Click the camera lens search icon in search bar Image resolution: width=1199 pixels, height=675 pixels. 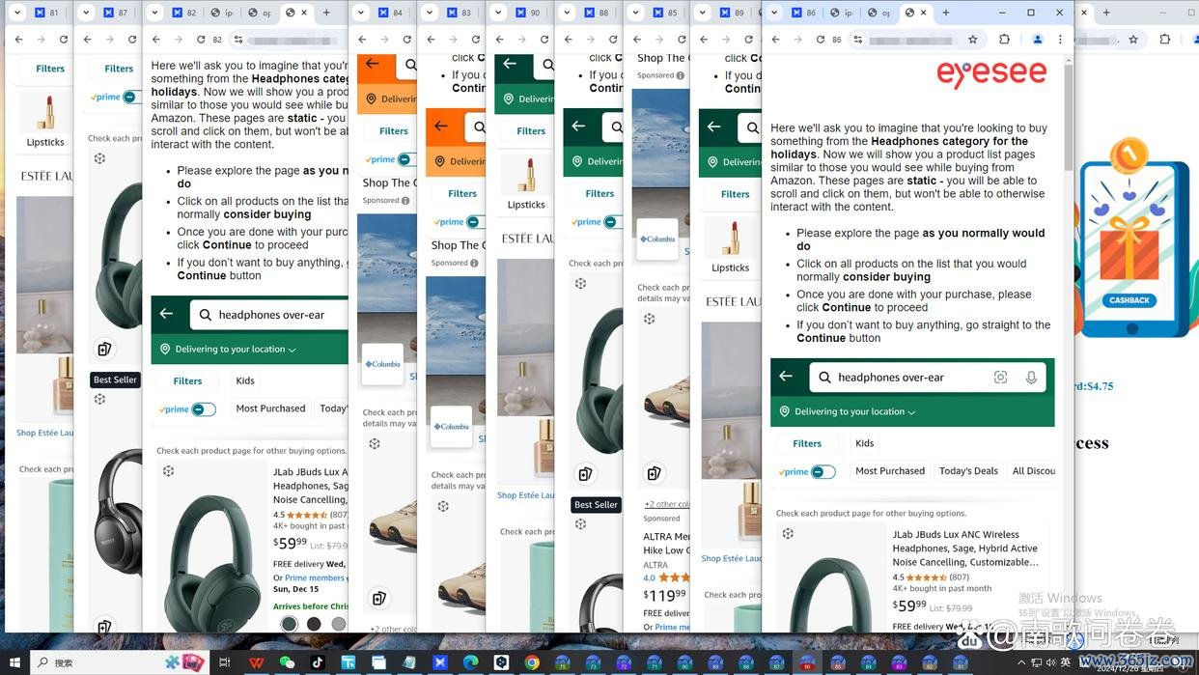click(1000, 378)
